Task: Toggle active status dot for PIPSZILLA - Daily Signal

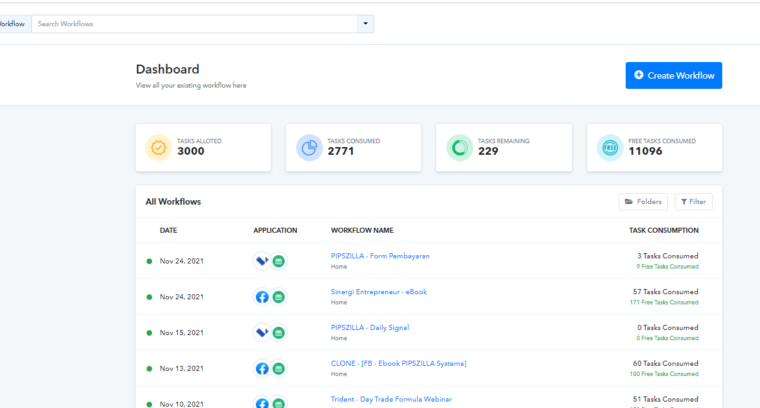Action: (x=149, y=333)
